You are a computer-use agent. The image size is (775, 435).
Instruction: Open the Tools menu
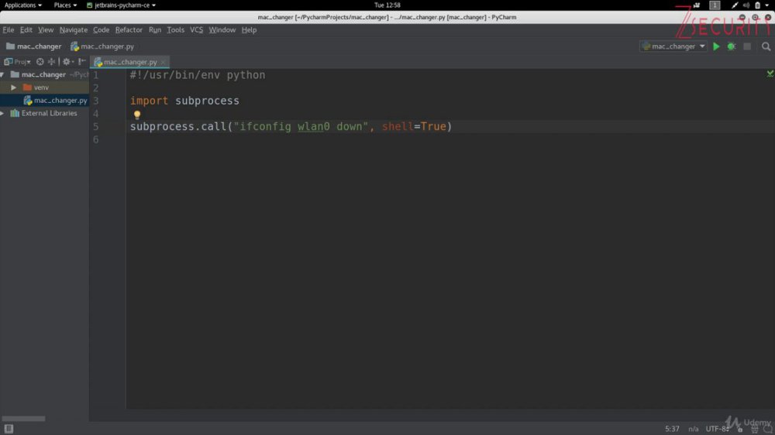tap(175, 29)
